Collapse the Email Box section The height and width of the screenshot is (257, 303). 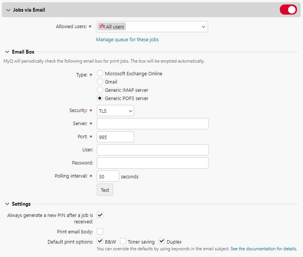tap(7, 52)
